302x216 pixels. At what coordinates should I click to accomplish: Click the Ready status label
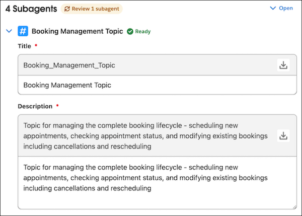tap(143, 31)
